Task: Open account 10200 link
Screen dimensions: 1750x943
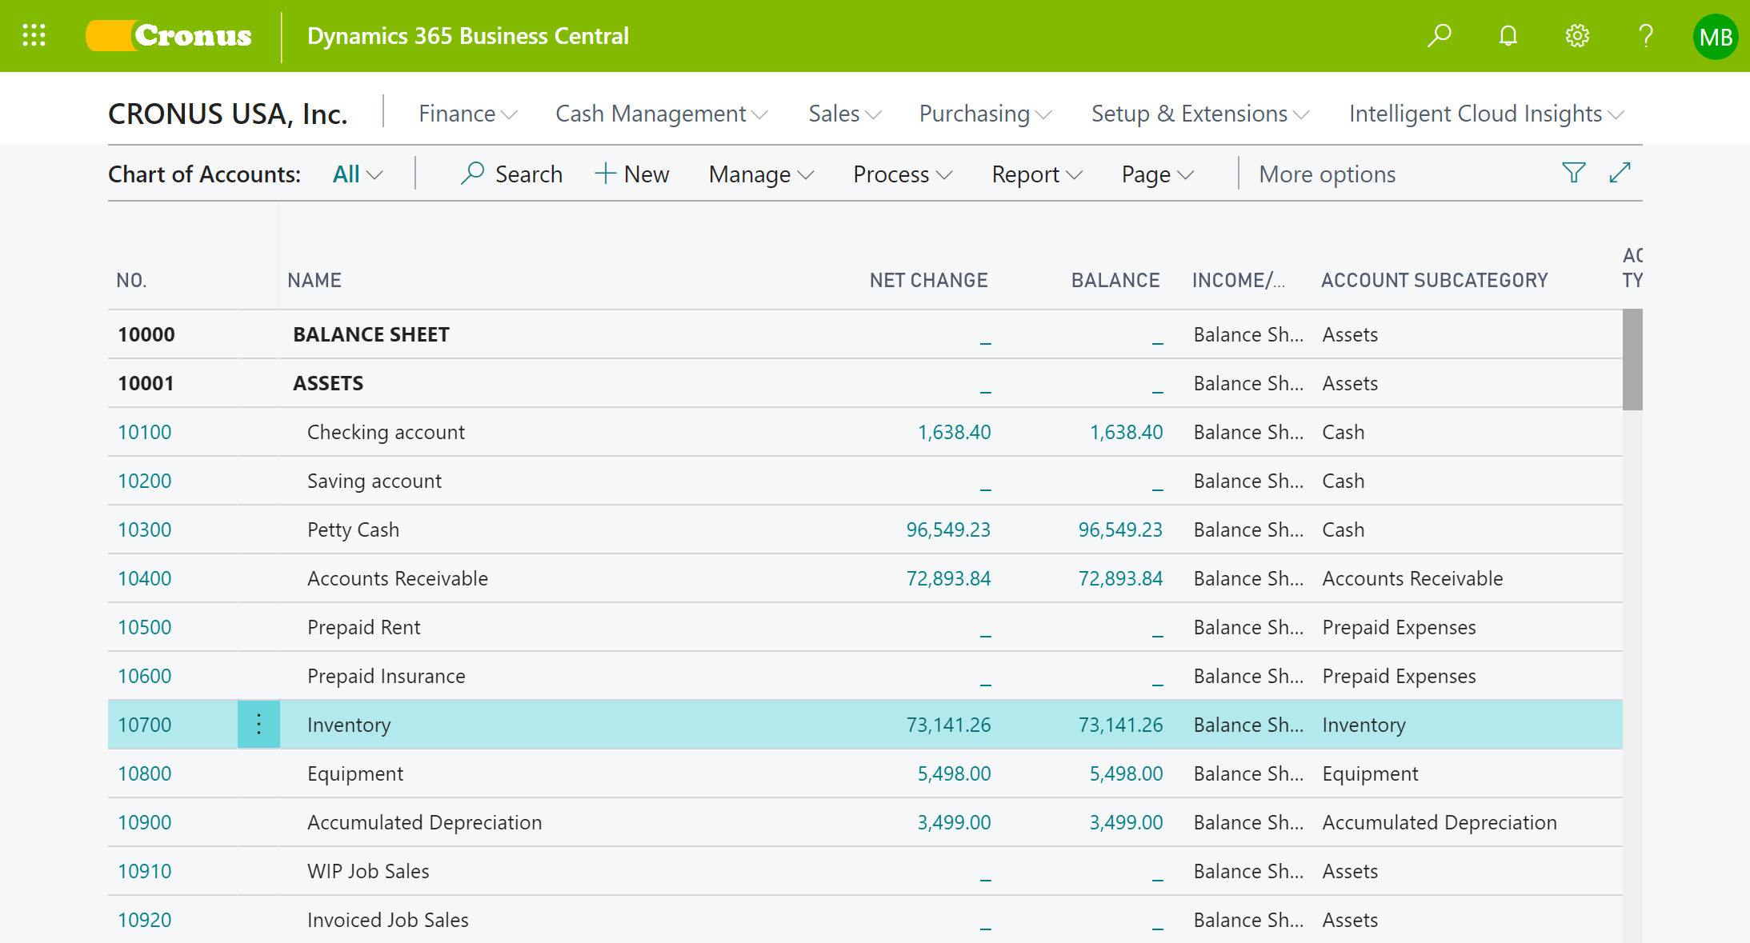Action: (x=145, y=481)
